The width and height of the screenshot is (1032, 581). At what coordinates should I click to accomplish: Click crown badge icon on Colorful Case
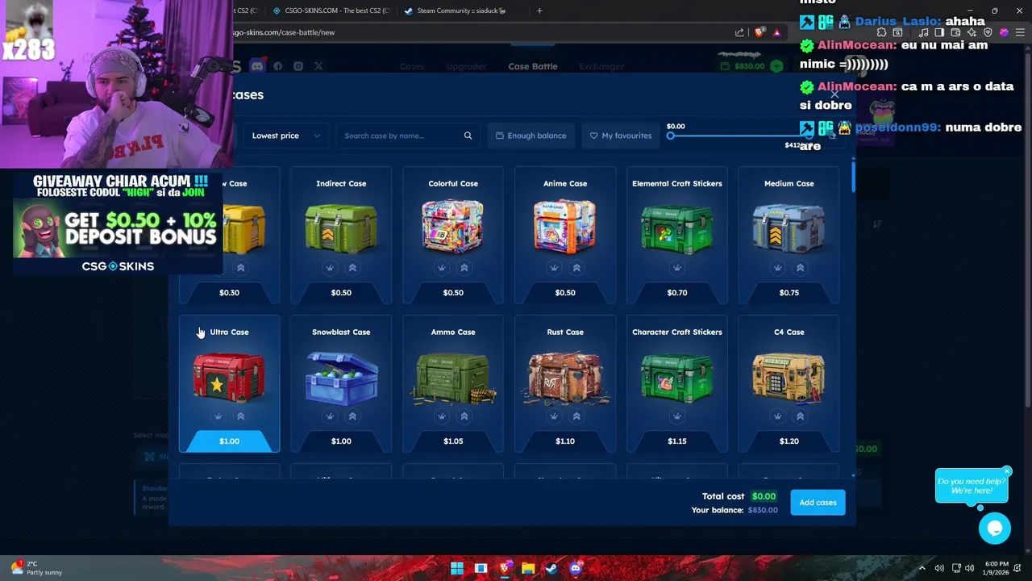pos(442,268)
